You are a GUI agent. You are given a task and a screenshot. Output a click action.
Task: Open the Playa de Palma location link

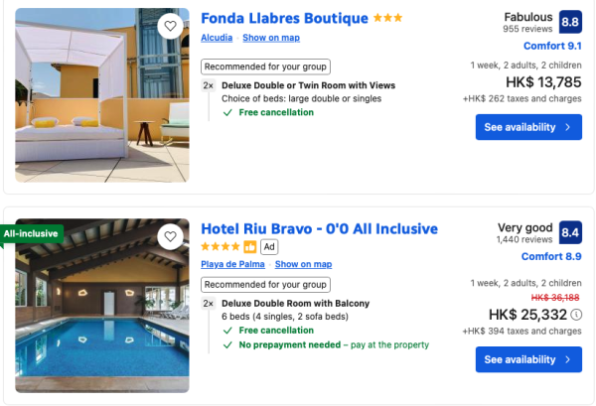point(233,264)
